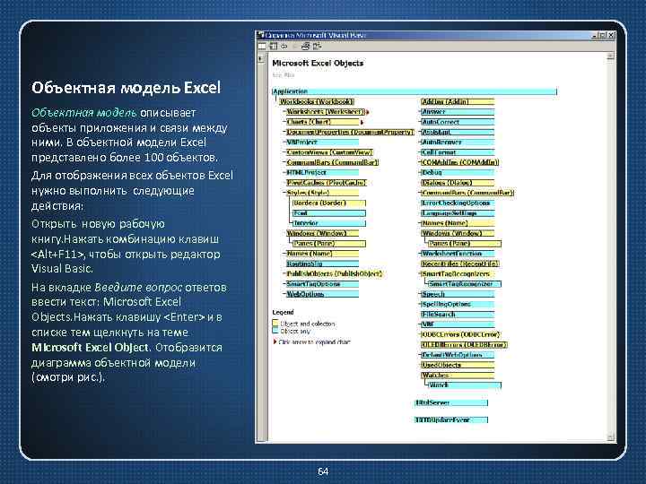Open the FileSearch object topic
This screenshot has height=484, width=646.
tap(458, 315)
